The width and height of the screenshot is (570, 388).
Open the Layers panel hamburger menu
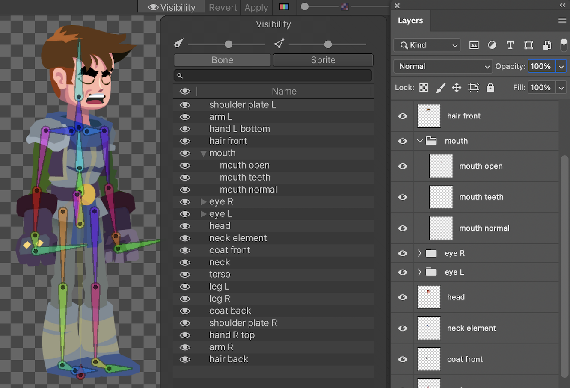pyautogui.click(x=562, y=21)
